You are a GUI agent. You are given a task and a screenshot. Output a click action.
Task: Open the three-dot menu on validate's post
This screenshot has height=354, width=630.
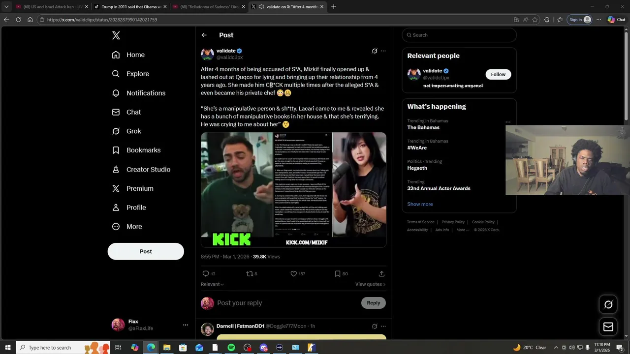point(383,51)
